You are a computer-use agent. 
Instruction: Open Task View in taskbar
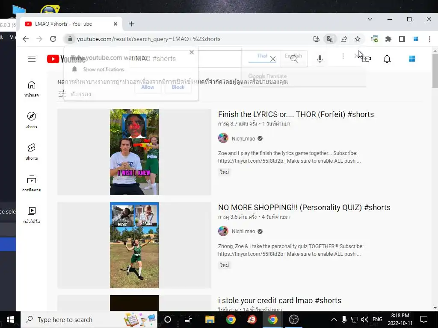click(188, 319)
